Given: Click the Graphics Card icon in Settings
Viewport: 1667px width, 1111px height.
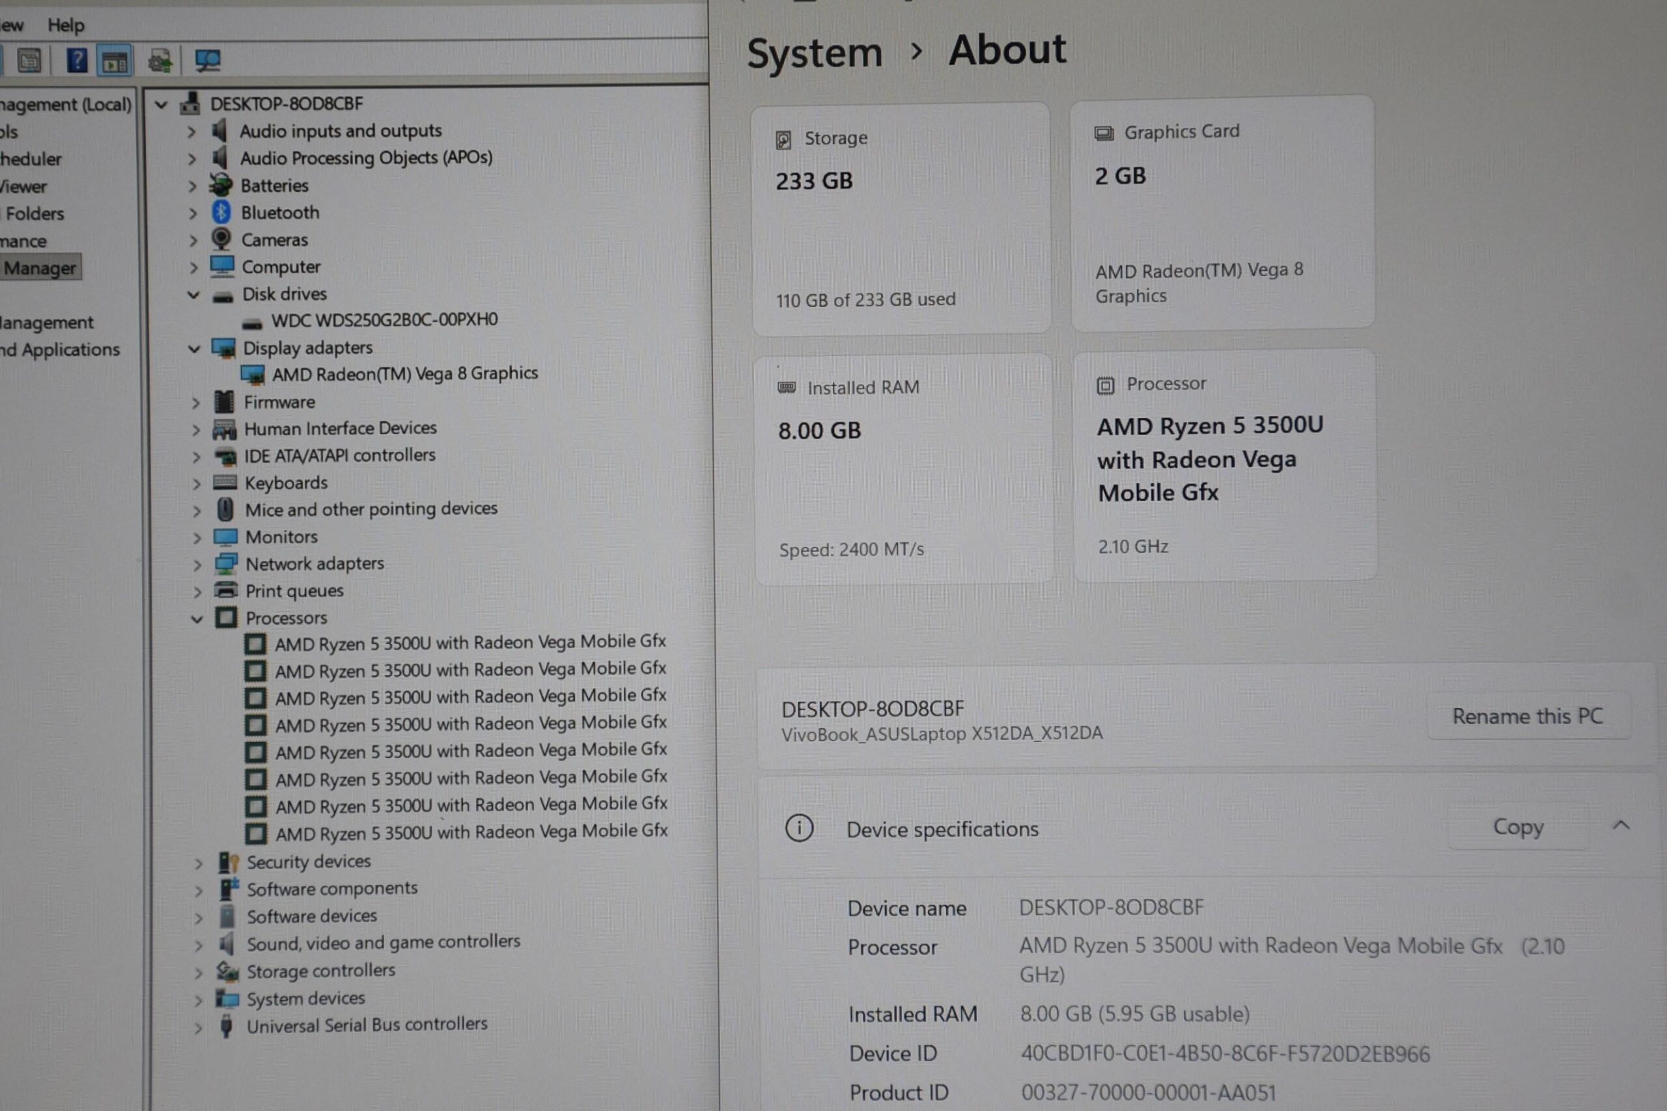Looking at the screenshot, I should [x=1104, y=133].
